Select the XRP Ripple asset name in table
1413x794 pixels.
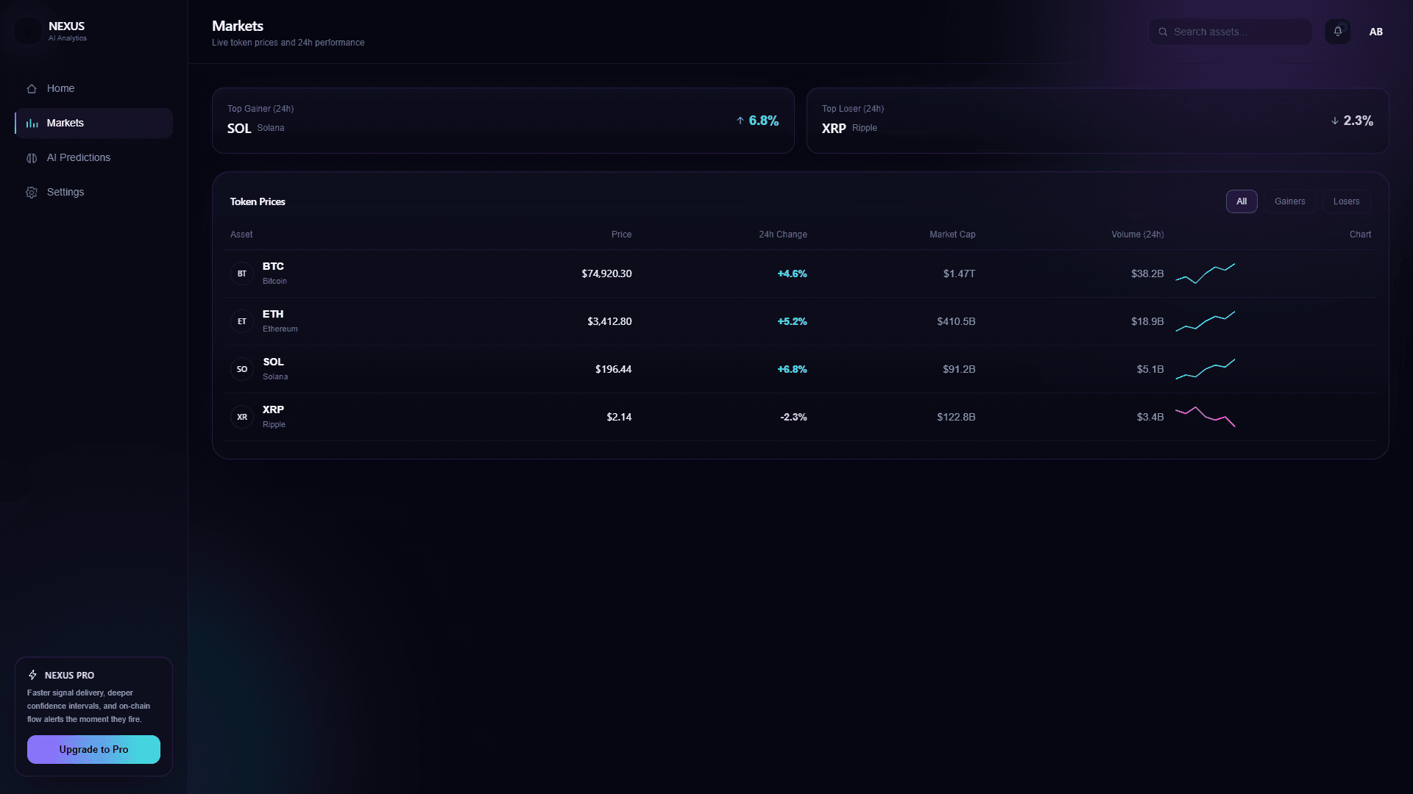(274, 416)
